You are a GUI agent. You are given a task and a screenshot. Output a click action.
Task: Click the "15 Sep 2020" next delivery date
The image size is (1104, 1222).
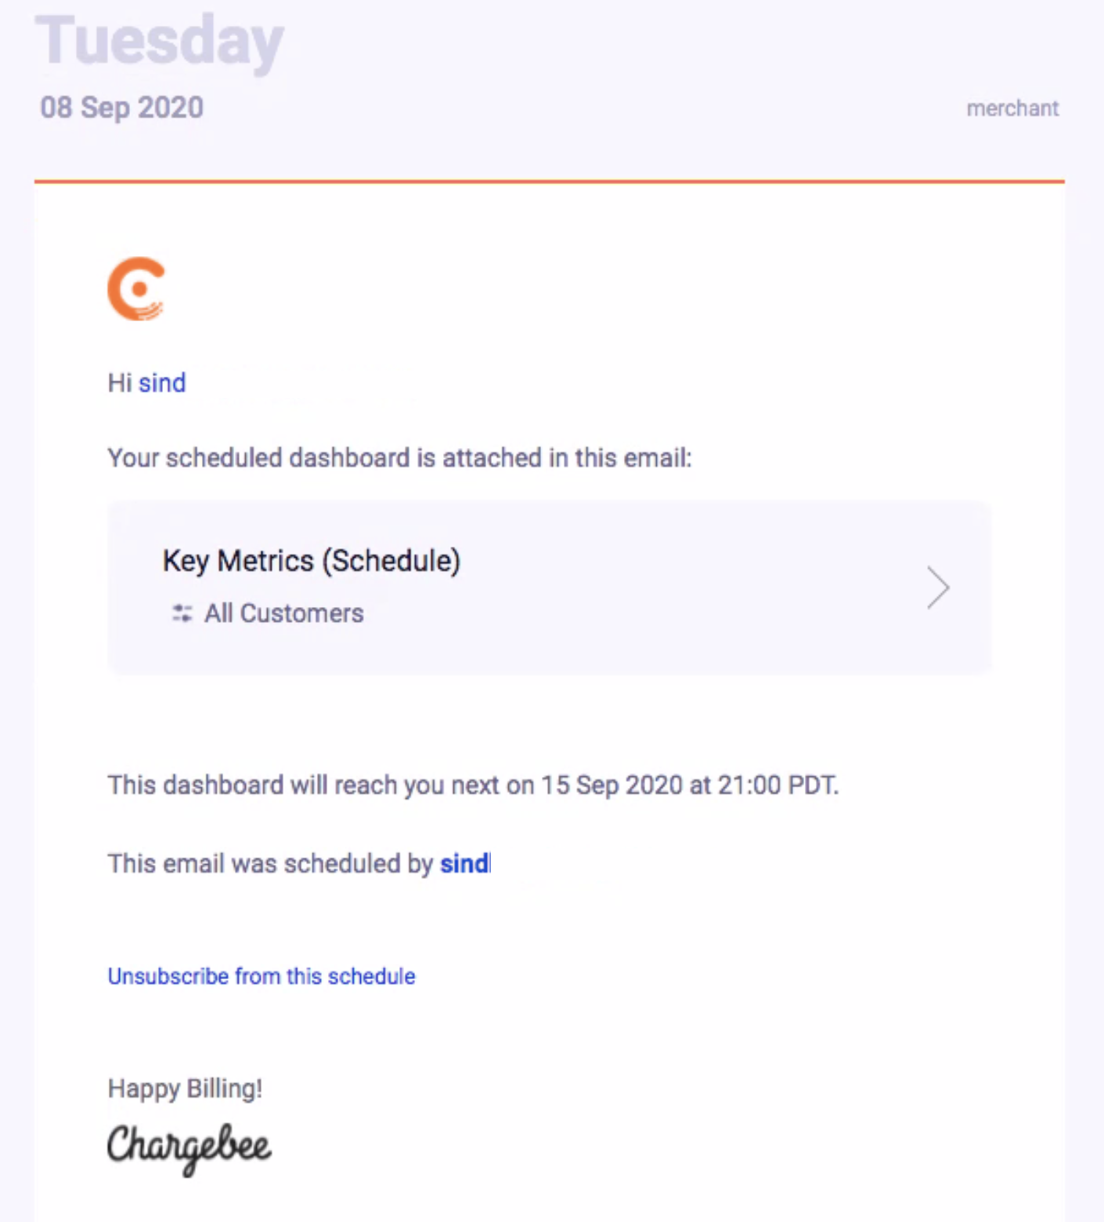click(x=612, y=785)
